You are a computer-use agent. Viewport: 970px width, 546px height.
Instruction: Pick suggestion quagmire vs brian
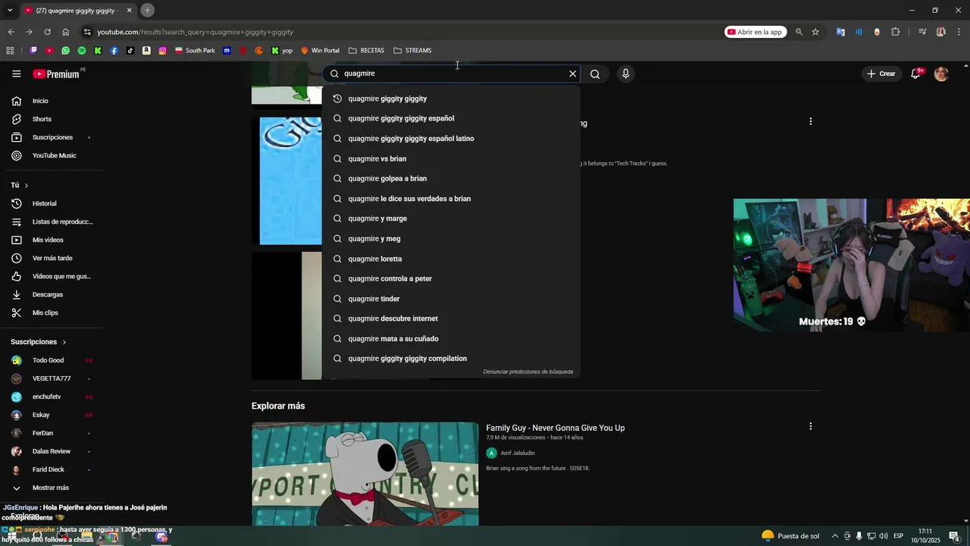tap(451, 158)
